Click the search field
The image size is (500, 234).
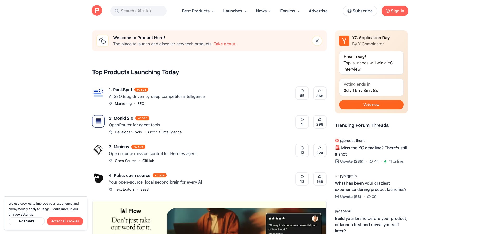coord(139,11)
